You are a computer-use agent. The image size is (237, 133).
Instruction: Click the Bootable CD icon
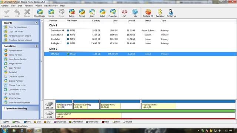pyautogui.click(x=148, y=13)
